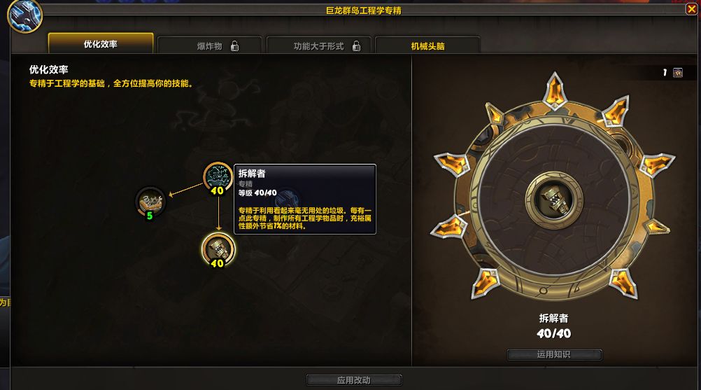Screen dimensions: 701x390
Task: Click the padlock icon on 爆炸物 tab
Action: tap(234, 46)
